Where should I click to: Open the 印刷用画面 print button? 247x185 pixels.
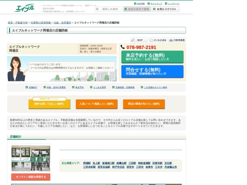pos(177,40)
